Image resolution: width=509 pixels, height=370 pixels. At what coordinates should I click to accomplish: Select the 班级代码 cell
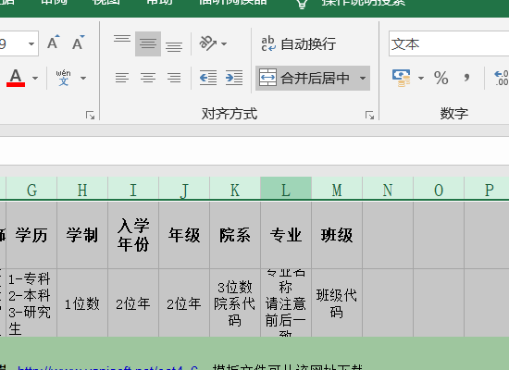337,303
